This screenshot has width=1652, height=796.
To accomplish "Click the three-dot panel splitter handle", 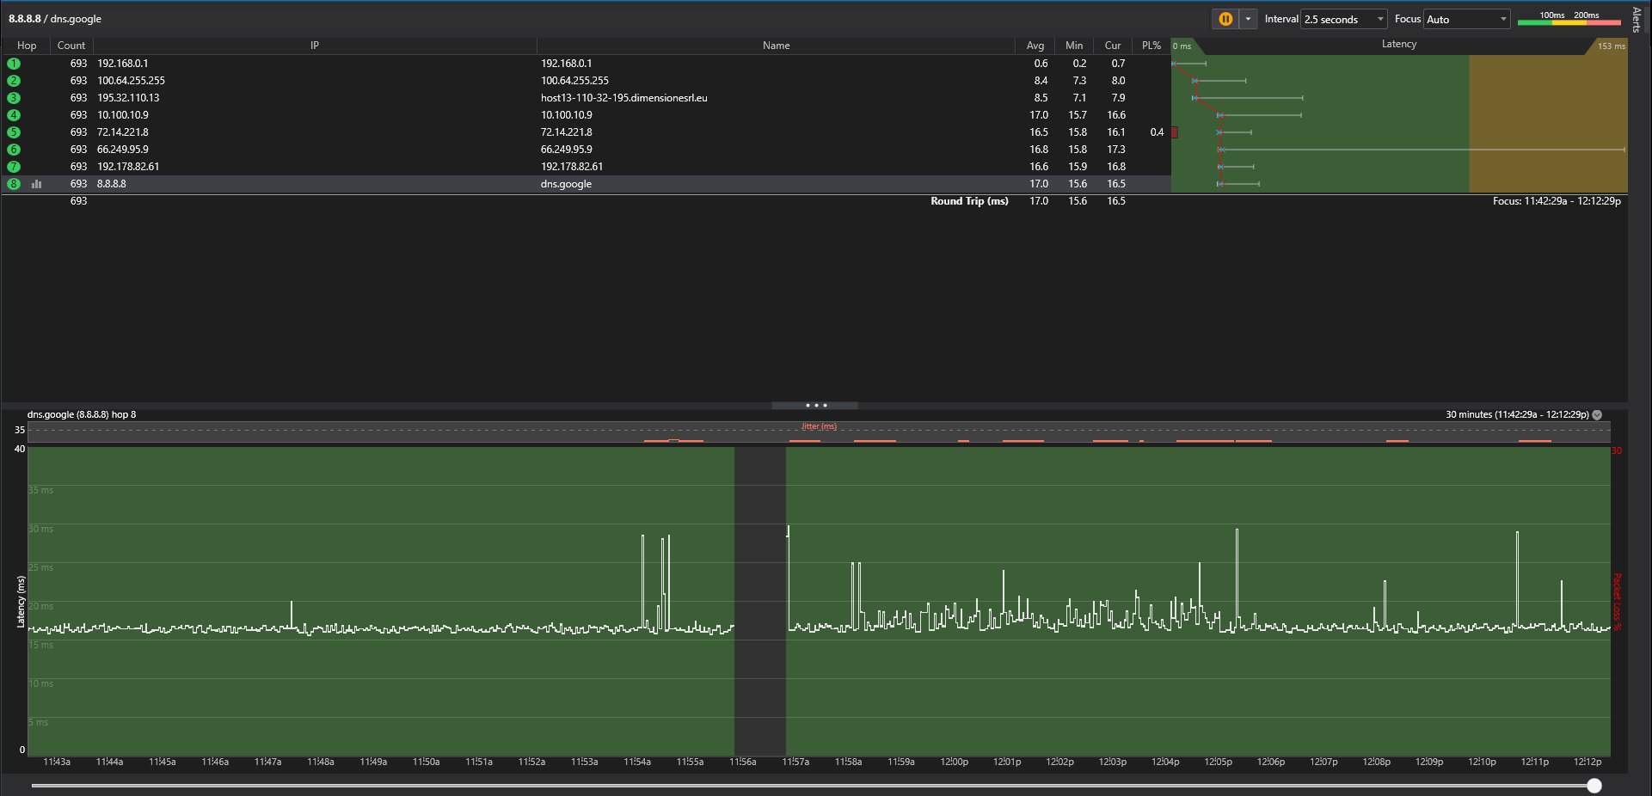I will click(x=815, y=406).
